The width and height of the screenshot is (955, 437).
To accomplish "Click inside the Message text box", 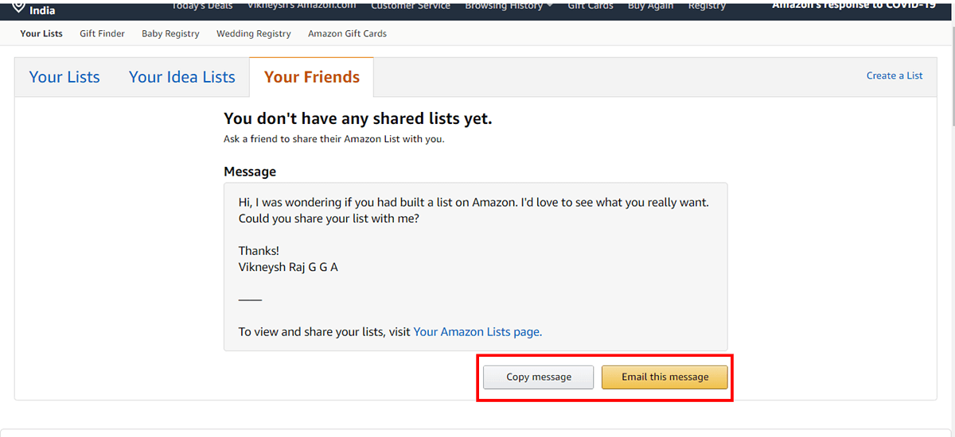I will tap(475, 267).
